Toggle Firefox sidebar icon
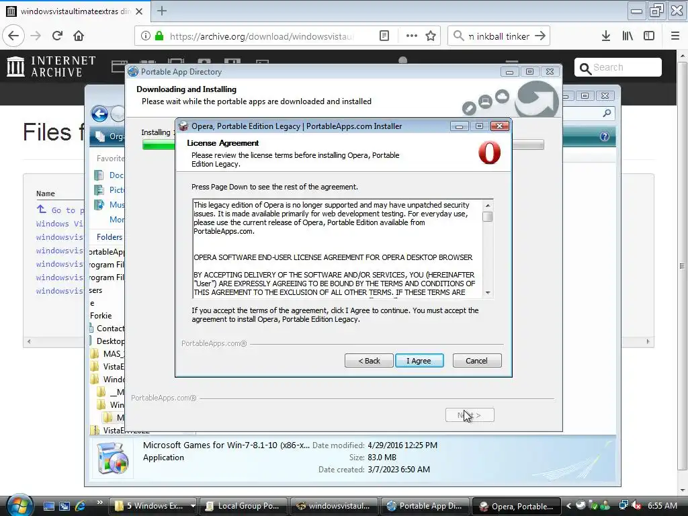 point(649,36)
